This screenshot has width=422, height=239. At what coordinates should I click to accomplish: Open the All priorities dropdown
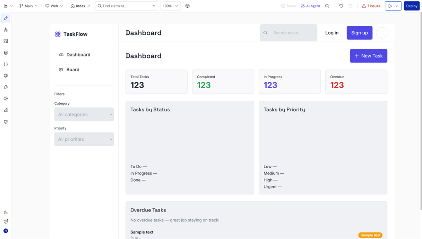click(84, 139)
